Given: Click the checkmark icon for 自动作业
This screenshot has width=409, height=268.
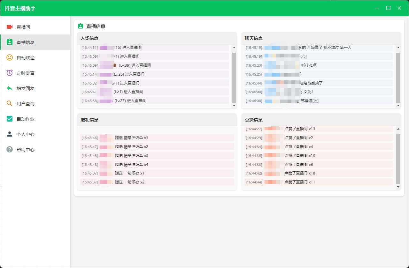Looking at the screenshot, I should [x=10, y=119].
